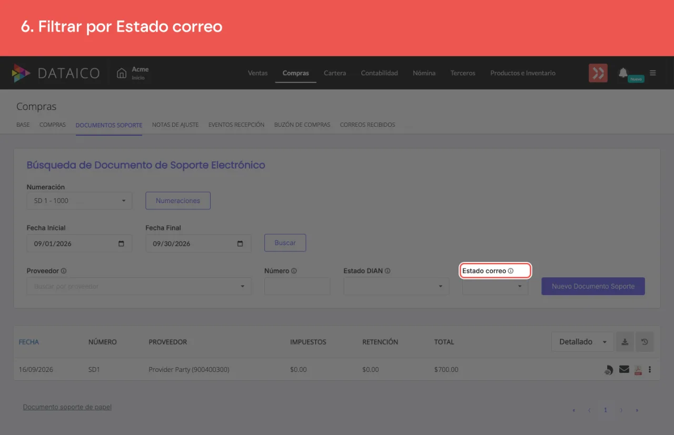Switch to the CORREOS RECIBIDOS tab
Viewport: 674px width, 435px height.
(x=368, y=125)
